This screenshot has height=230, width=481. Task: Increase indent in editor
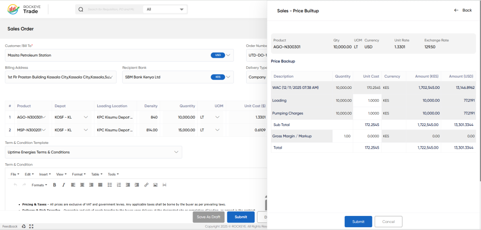pyautogui.click(x=137, y=185)
